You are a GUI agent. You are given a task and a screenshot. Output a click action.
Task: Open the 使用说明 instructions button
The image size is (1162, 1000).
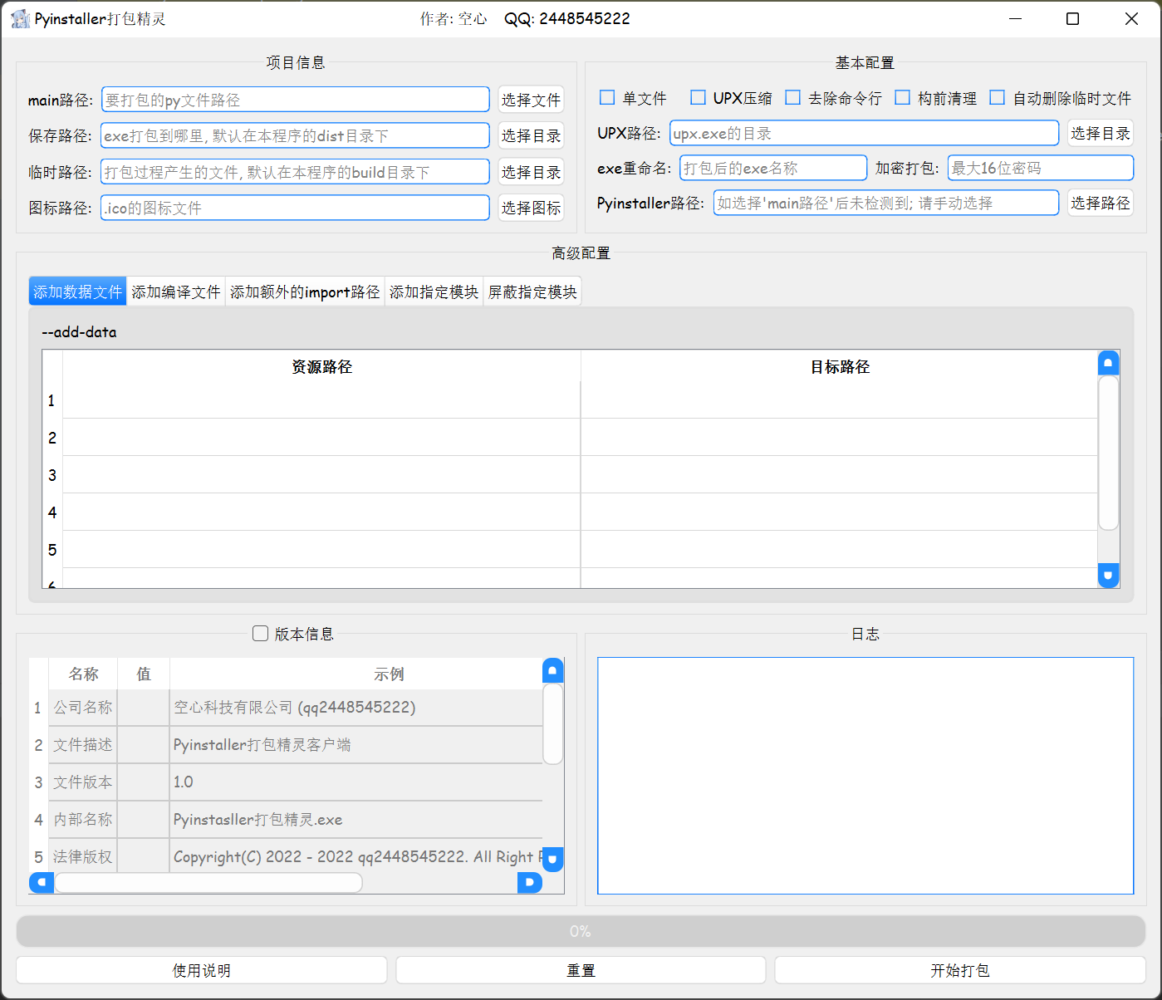coord(202,970)
